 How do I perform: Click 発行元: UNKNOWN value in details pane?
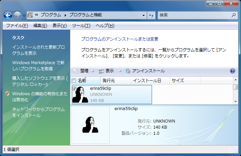(164, 121)
